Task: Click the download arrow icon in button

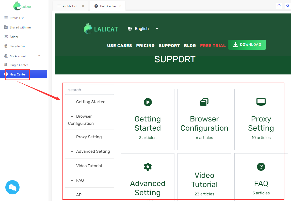Action: point(235,45)
